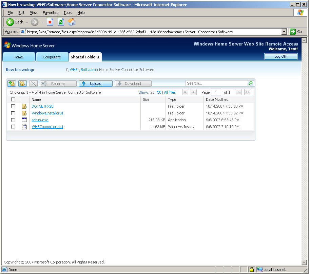The height and width of the screenshot is (274, 309).
Task: Run search with the magnifying glass icon
Action: point(250,83)
